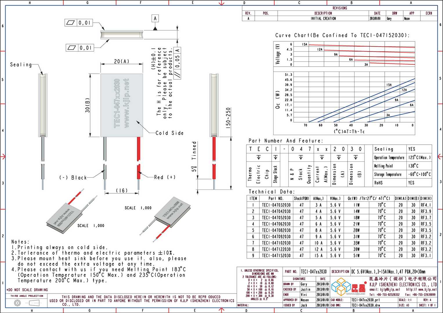This screenshot has height=313, width=443.
Task: Select the parallelism 0,05 A tolerance frame
Action: click(177, 63)
